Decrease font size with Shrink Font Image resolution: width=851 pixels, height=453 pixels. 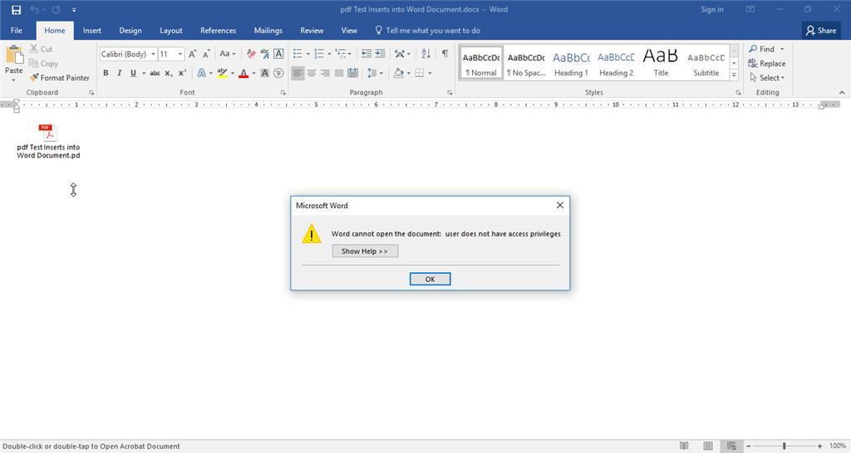pyautogui.click(x=206, y=54)
